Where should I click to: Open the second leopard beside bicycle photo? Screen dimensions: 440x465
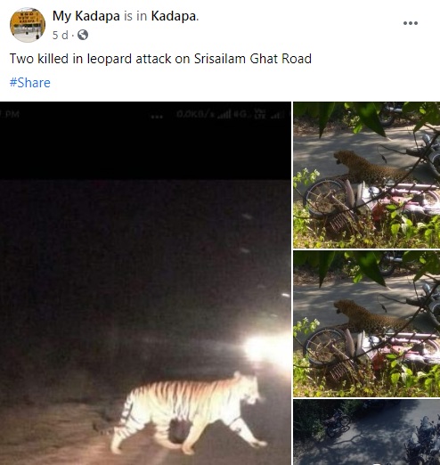(367, 324)
